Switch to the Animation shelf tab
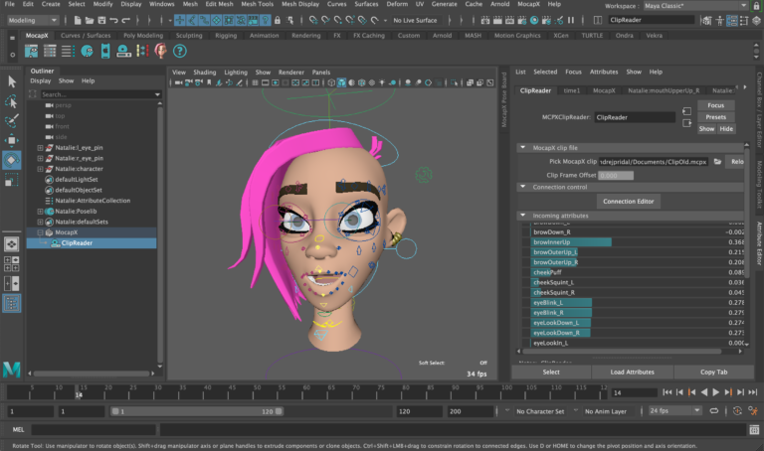The width and height of the screenshot is (764, 451). pos(264,36)
